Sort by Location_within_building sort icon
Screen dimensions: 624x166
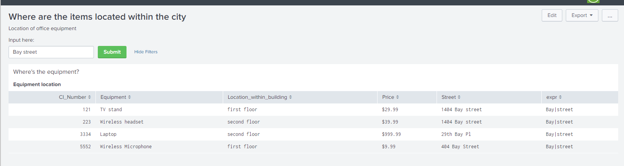290,97
